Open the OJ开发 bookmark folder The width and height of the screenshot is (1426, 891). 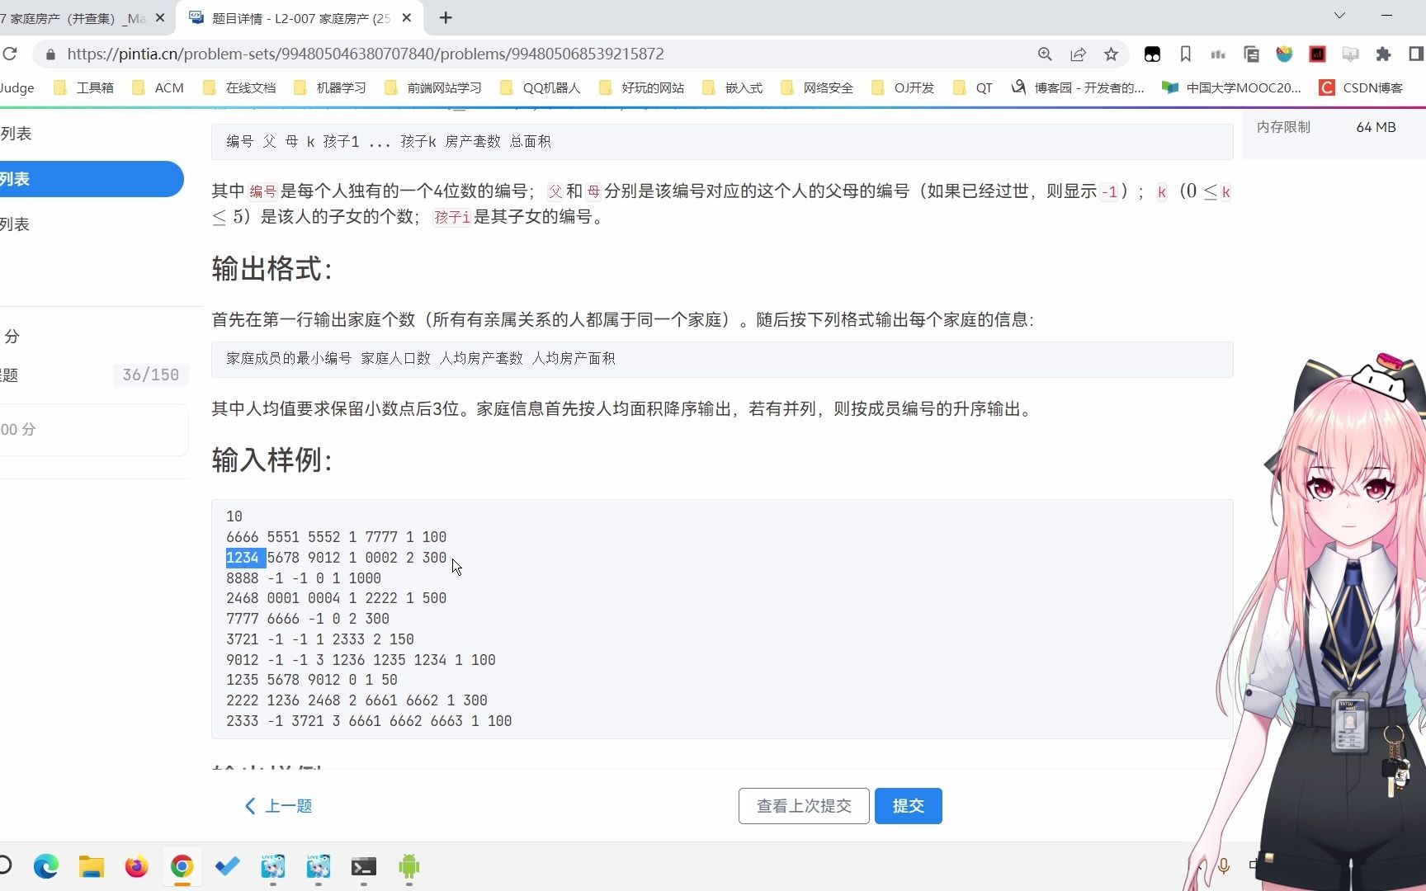[x=904, y=87]
